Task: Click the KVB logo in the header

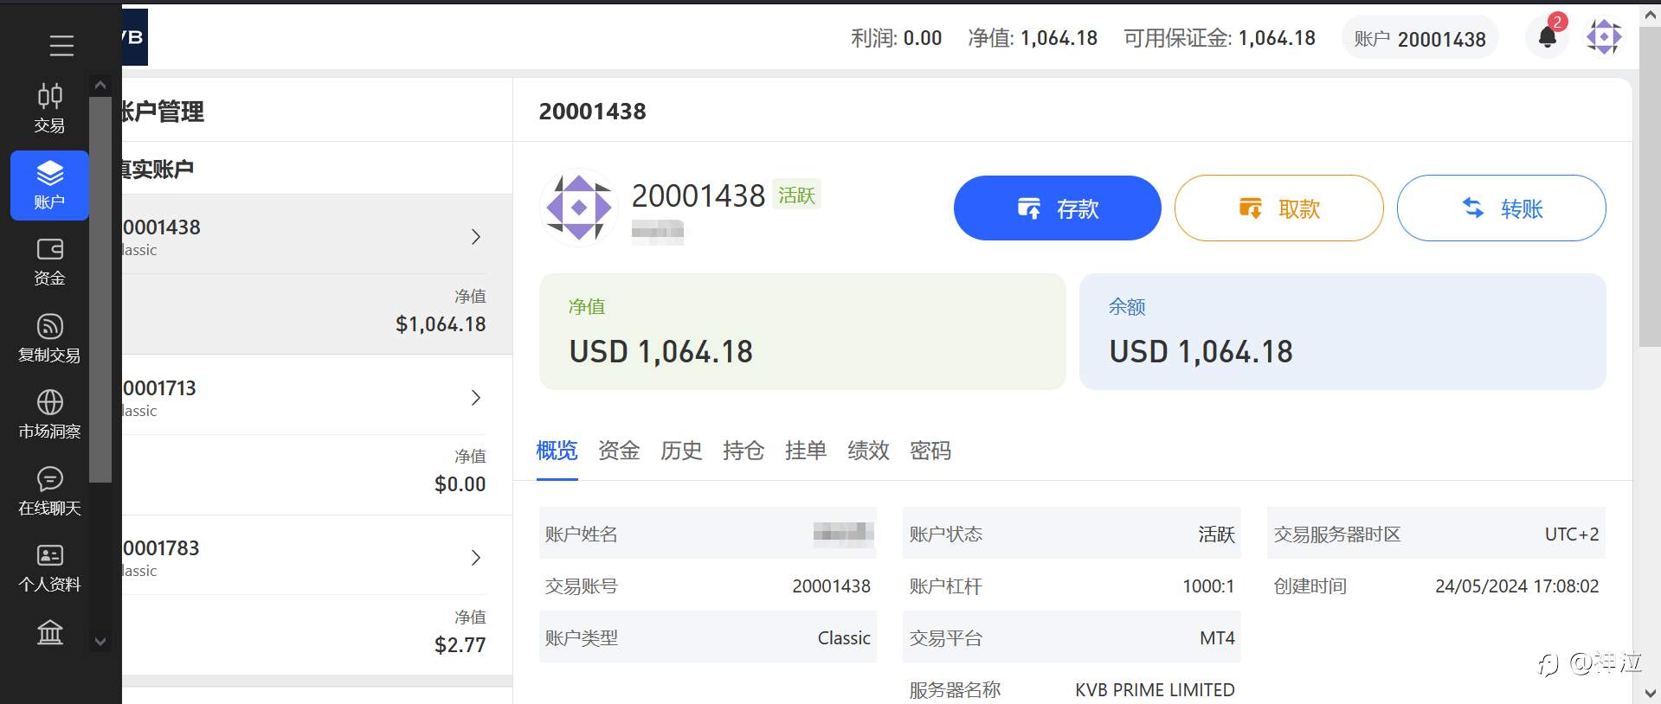Action: click(x=134, y=37)
